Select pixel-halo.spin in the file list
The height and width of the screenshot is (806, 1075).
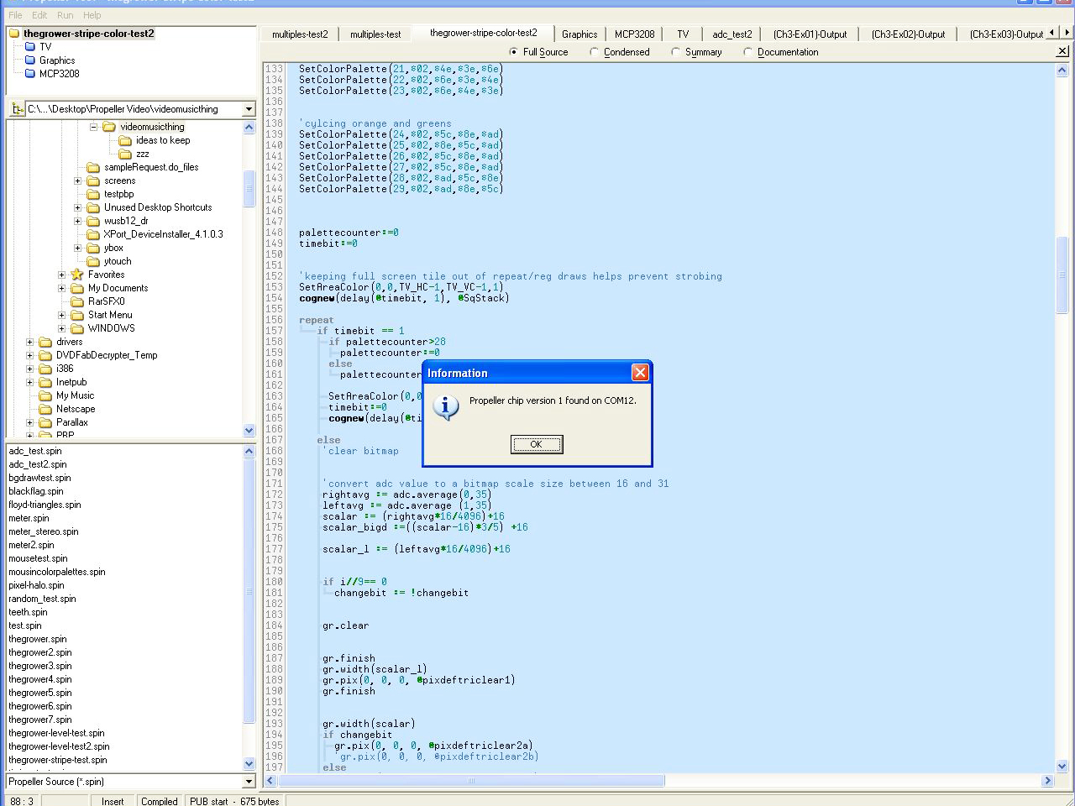(36, 585)
